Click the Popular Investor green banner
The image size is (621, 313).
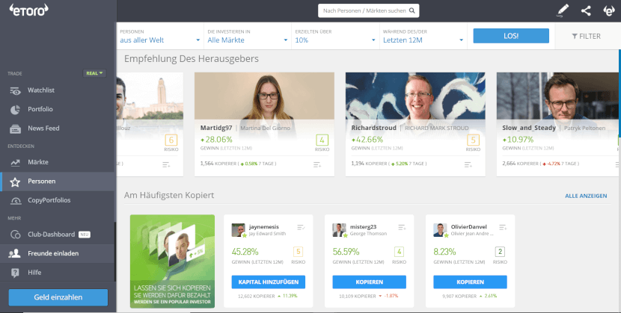(172, 261)
